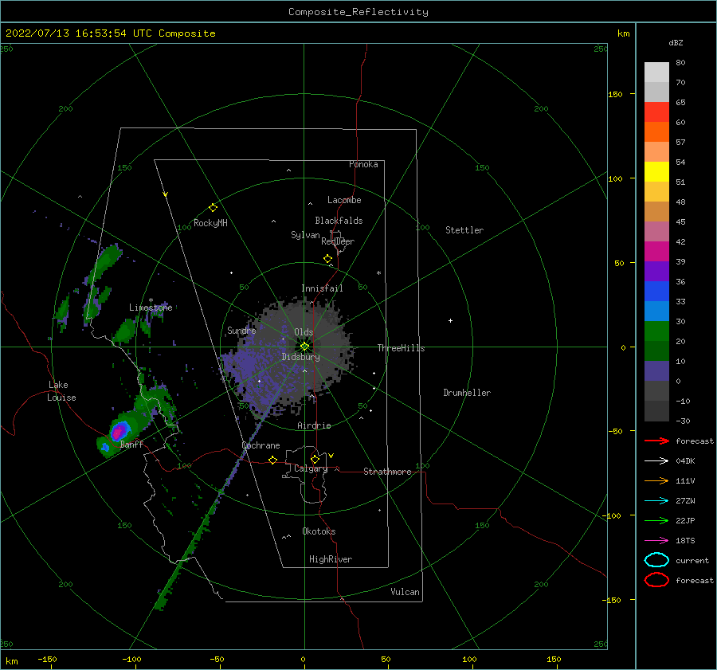Click the yellow radar site marker at Olds
The height and width of the screenshot is (670, 717).
(304, 347)
